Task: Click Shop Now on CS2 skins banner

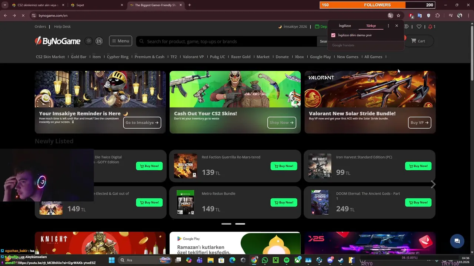Action: [282, 123]
